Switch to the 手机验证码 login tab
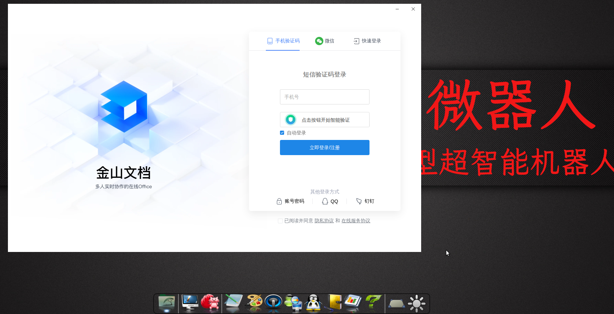 283,41
